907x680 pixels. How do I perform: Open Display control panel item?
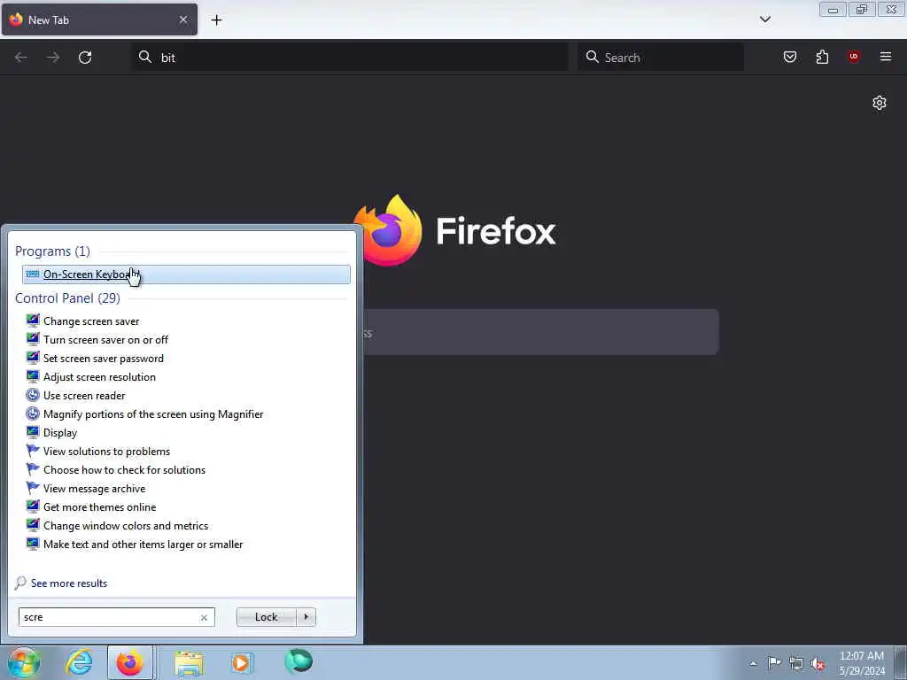[60, 432]
